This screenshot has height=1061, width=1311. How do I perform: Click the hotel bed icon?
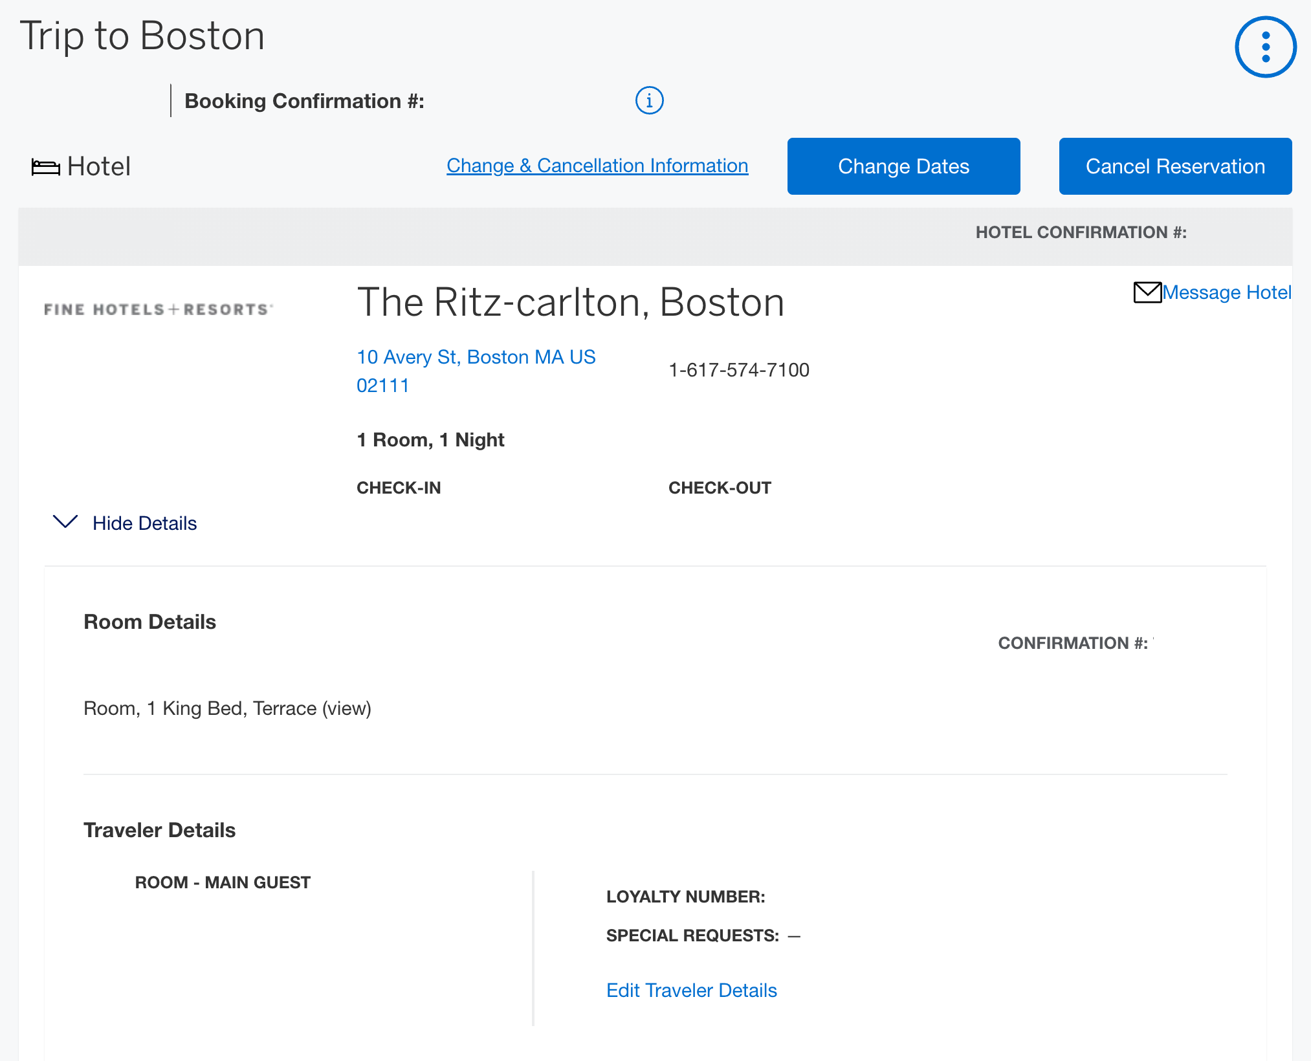(x=45, y=167)
